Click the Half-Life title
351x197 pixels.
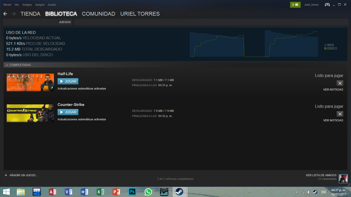65,74
